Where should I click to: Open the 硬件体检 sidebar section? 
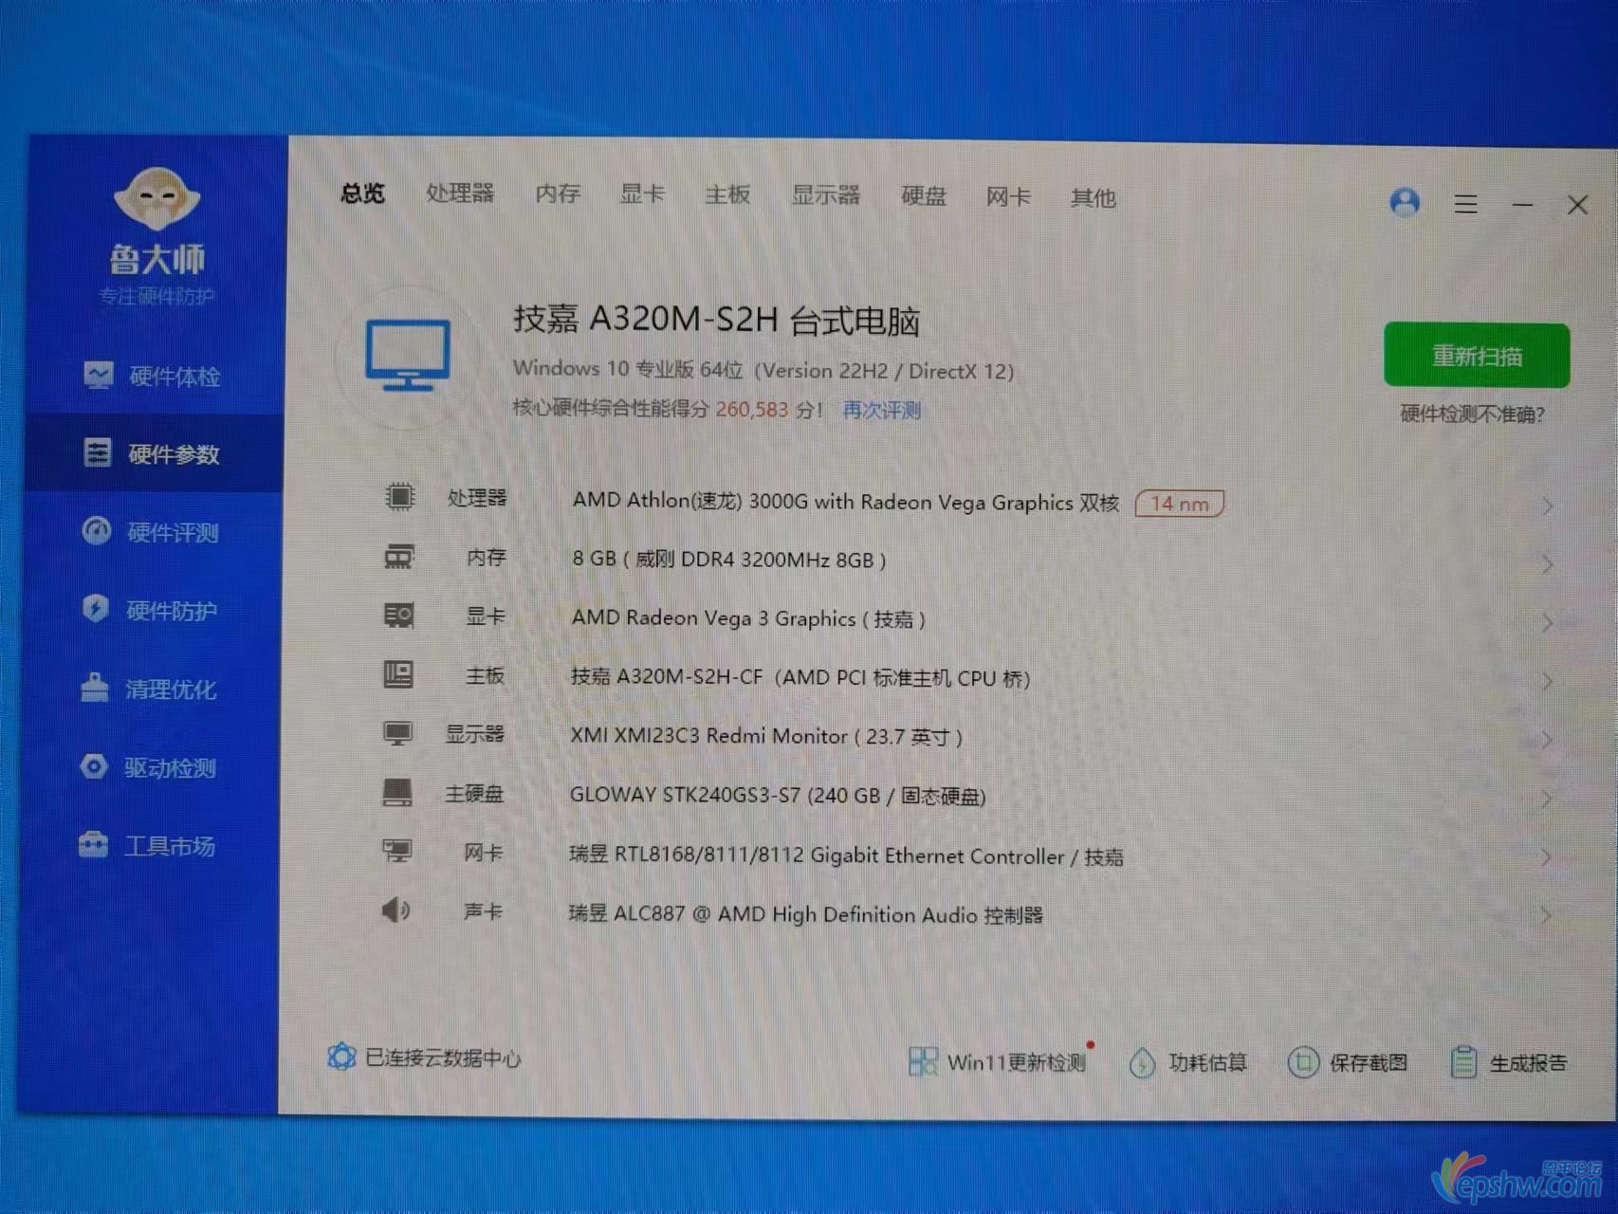(152, 377)
